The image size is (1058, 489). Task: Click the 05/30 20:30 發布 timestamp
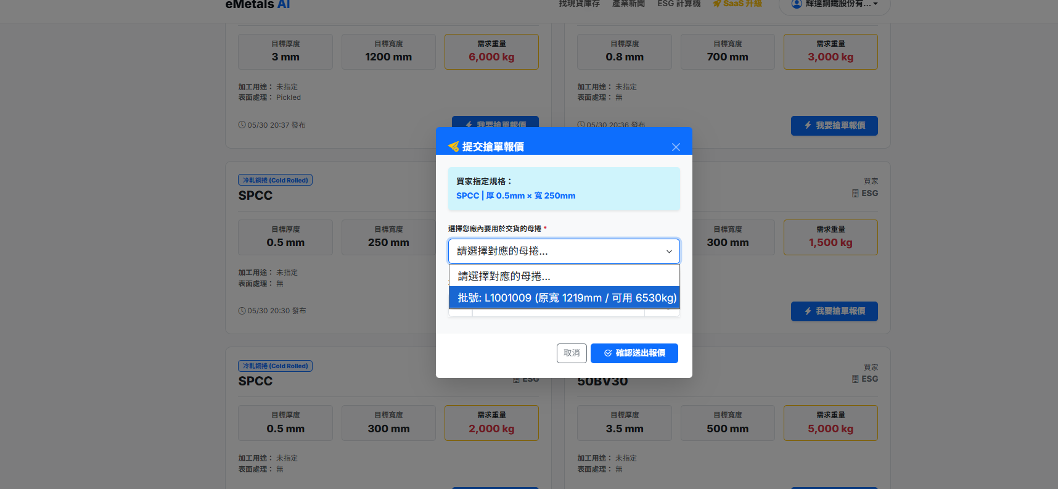click(x=276, y=311)
